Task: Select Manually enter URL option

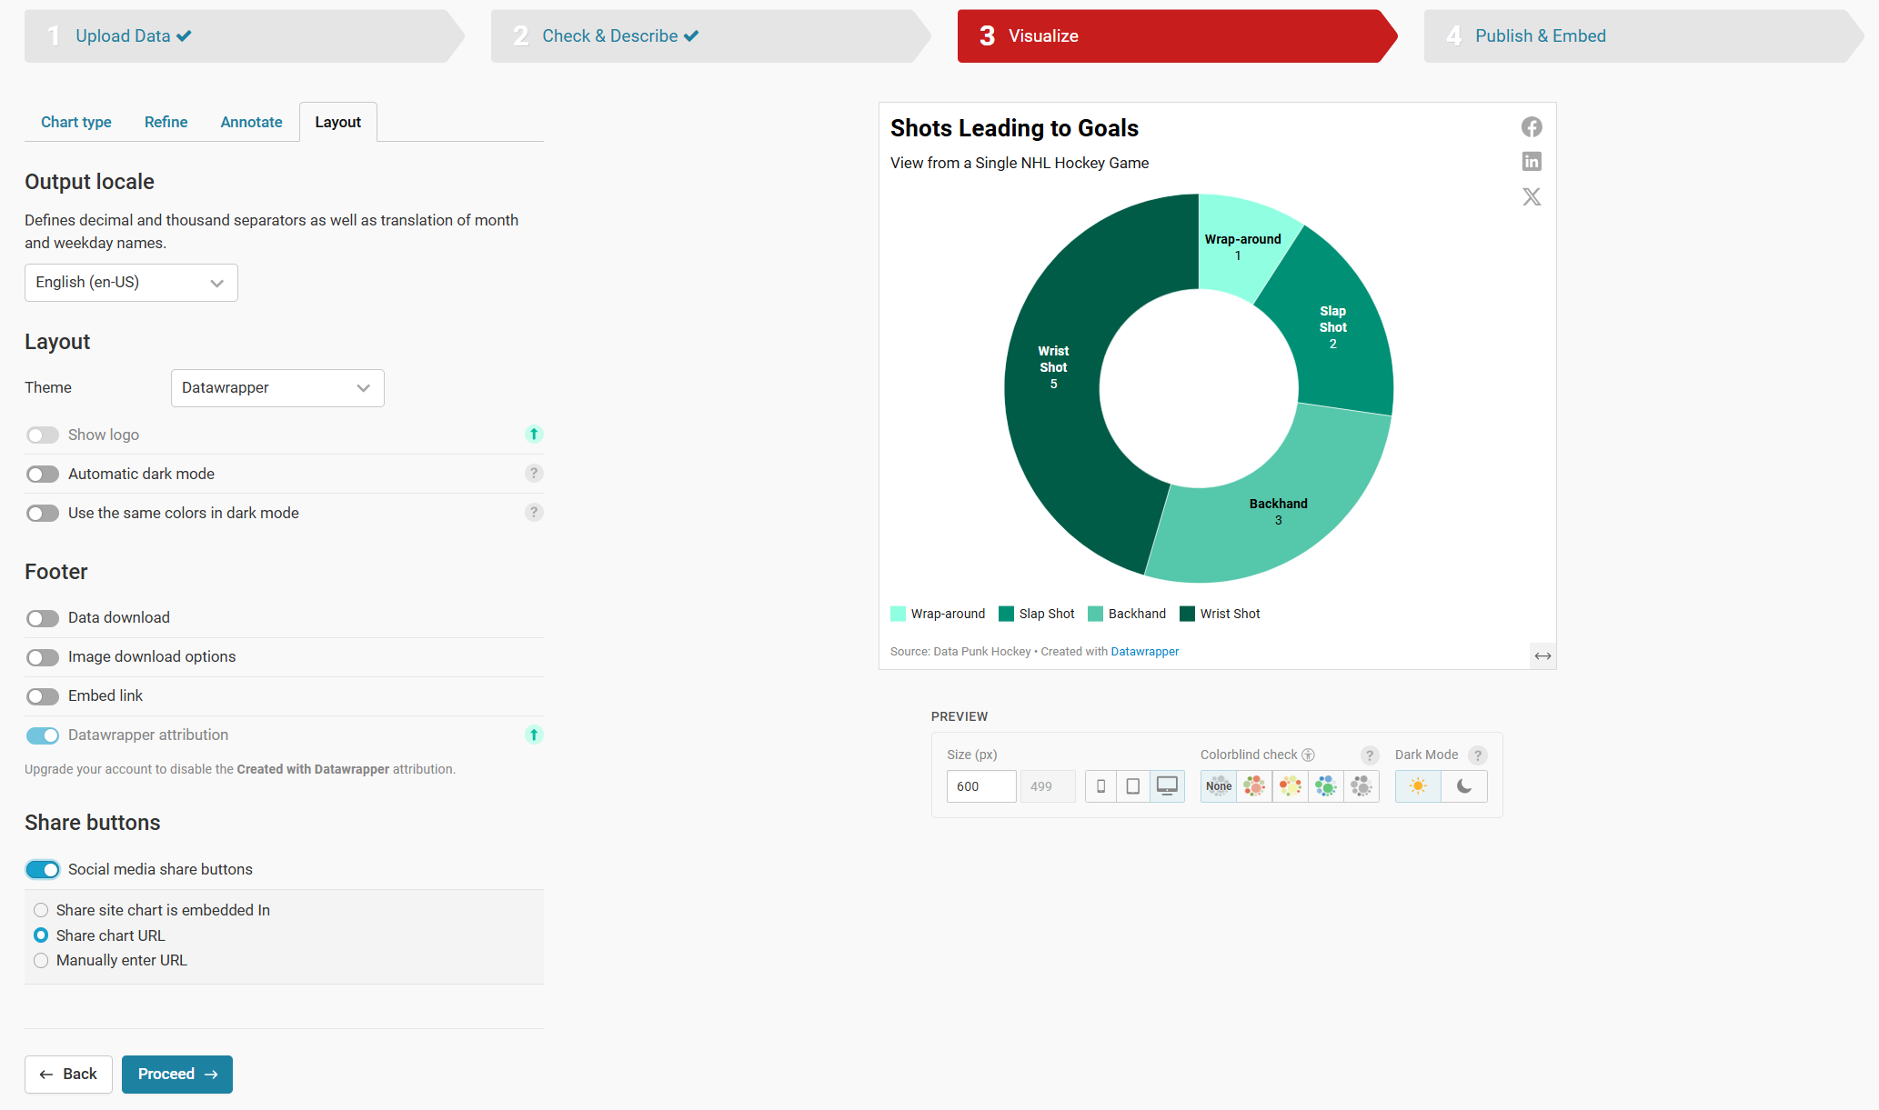Action: [41, 961]
